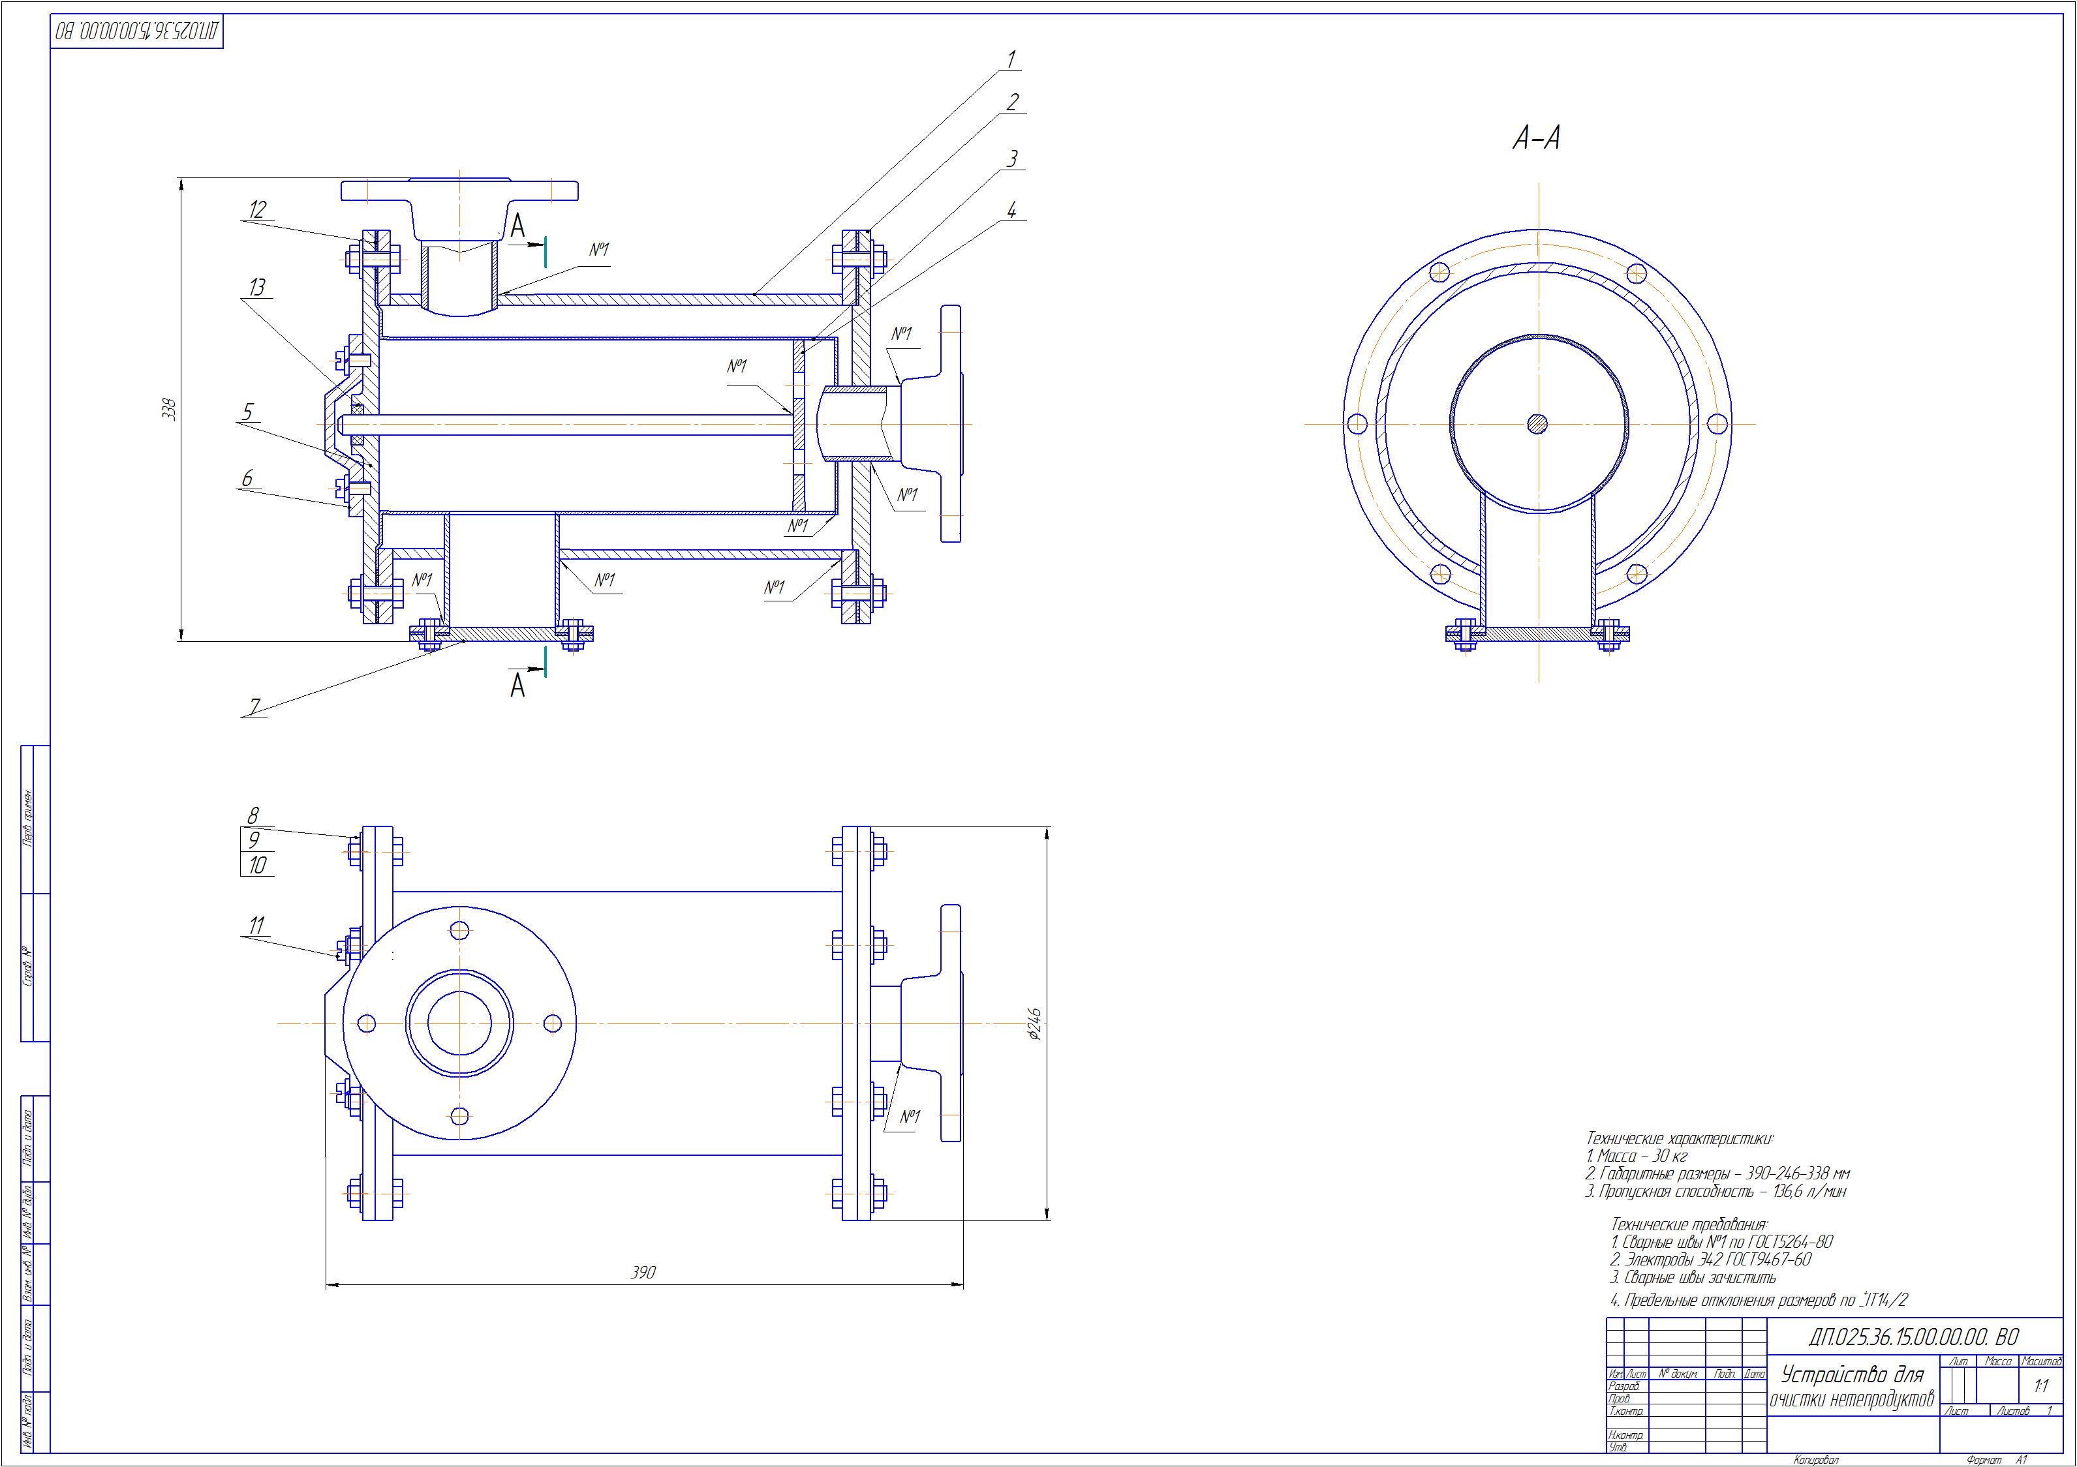This screenshot has height=1467, width=2077.
Task: Click the heading "Технические требования:"
Action: (1691, 1226)
